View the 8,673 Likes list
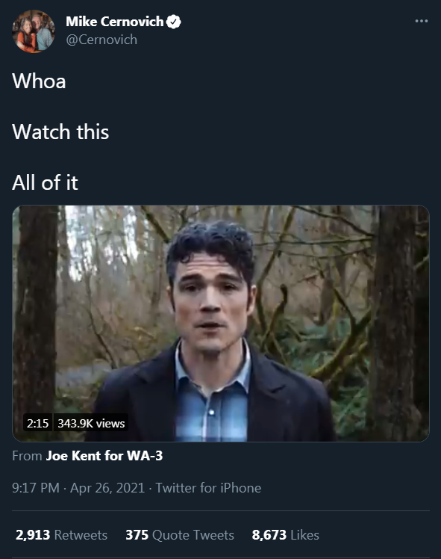This screenshot has width=441, height=559. (286, 535)
